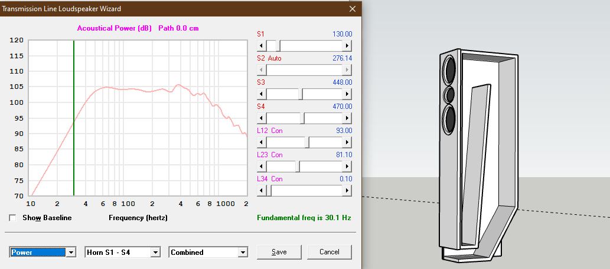Image resolution: width=610 pixels, height=269 pixels.
Task: Click the Cancel button
Action: [330, 252]
